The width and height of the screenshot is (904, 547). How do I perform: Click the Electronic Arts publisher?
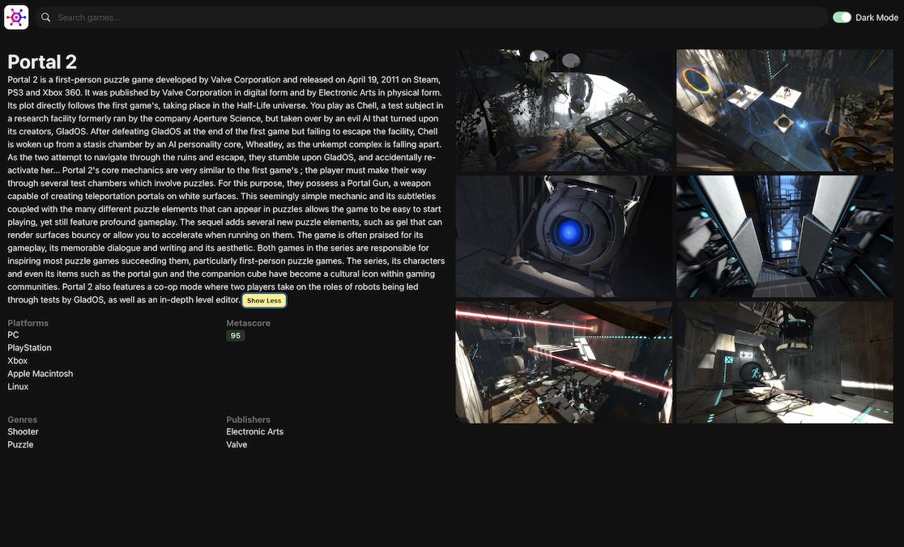pos(255,431)
